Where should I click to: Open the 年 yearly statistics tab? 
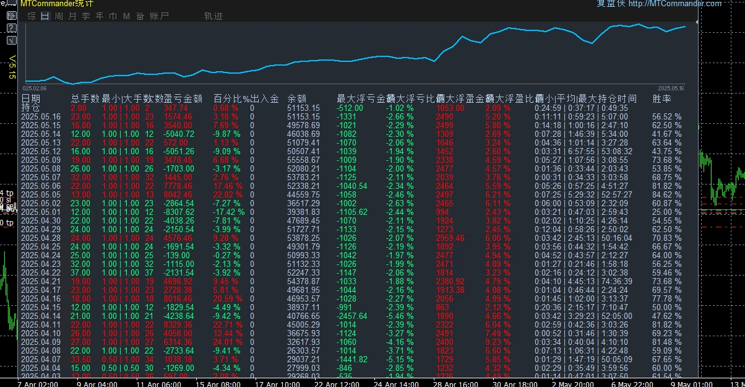[x=100, y=16]
